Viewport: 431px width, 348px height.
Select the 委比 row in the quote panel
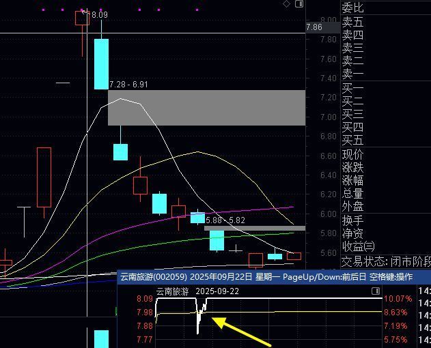[353, 9]
